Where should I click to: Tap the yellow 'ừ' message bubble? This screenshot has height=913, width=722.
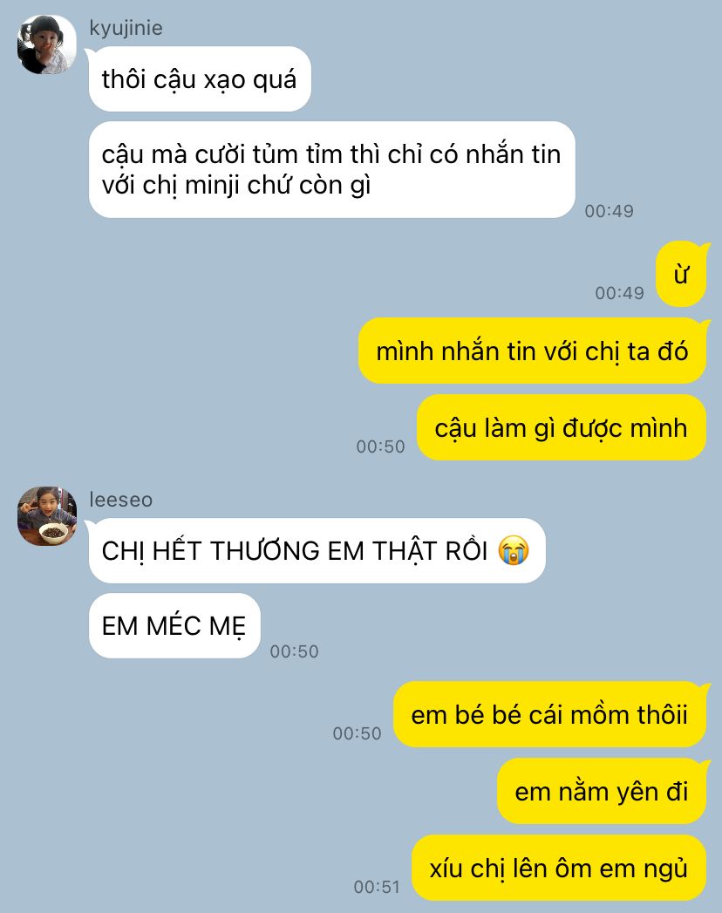pyautogui.click(x=681, y=275)
